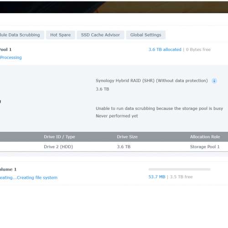The image size is (228, 228).
Task: Click the Volume 1 title
Action: pos(8,169)
